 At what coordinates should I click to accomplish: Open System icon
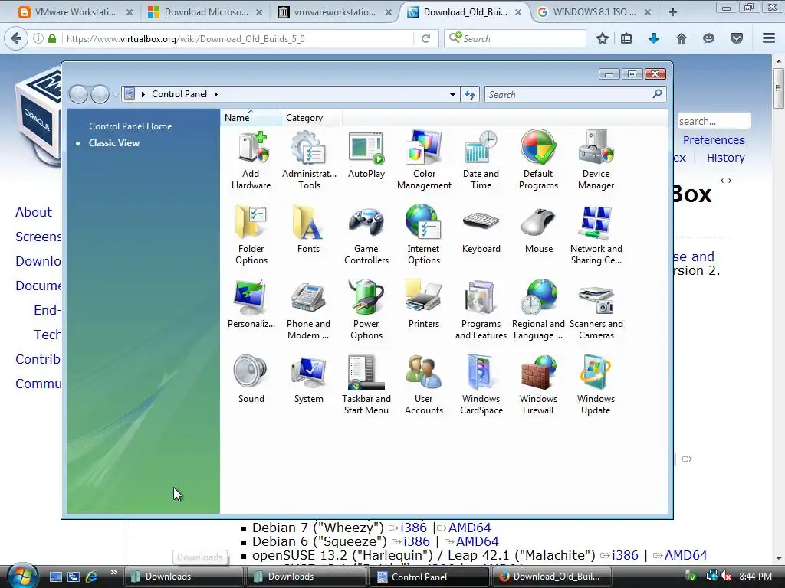pos(308,380)
